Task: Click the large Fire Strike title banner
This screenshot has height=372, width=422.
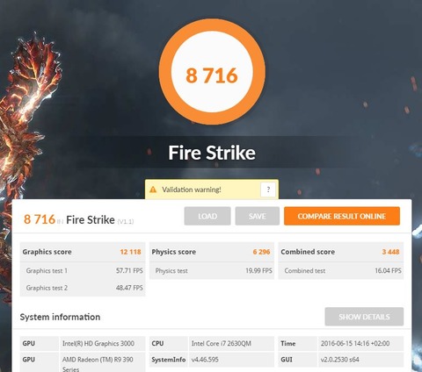Action: (x=212, y=153)
